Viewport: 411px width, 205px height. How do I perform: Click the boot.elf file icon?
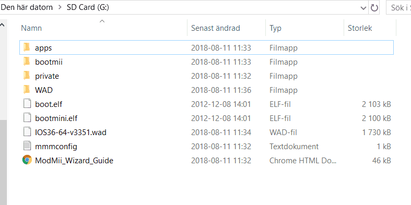point(27,104)
